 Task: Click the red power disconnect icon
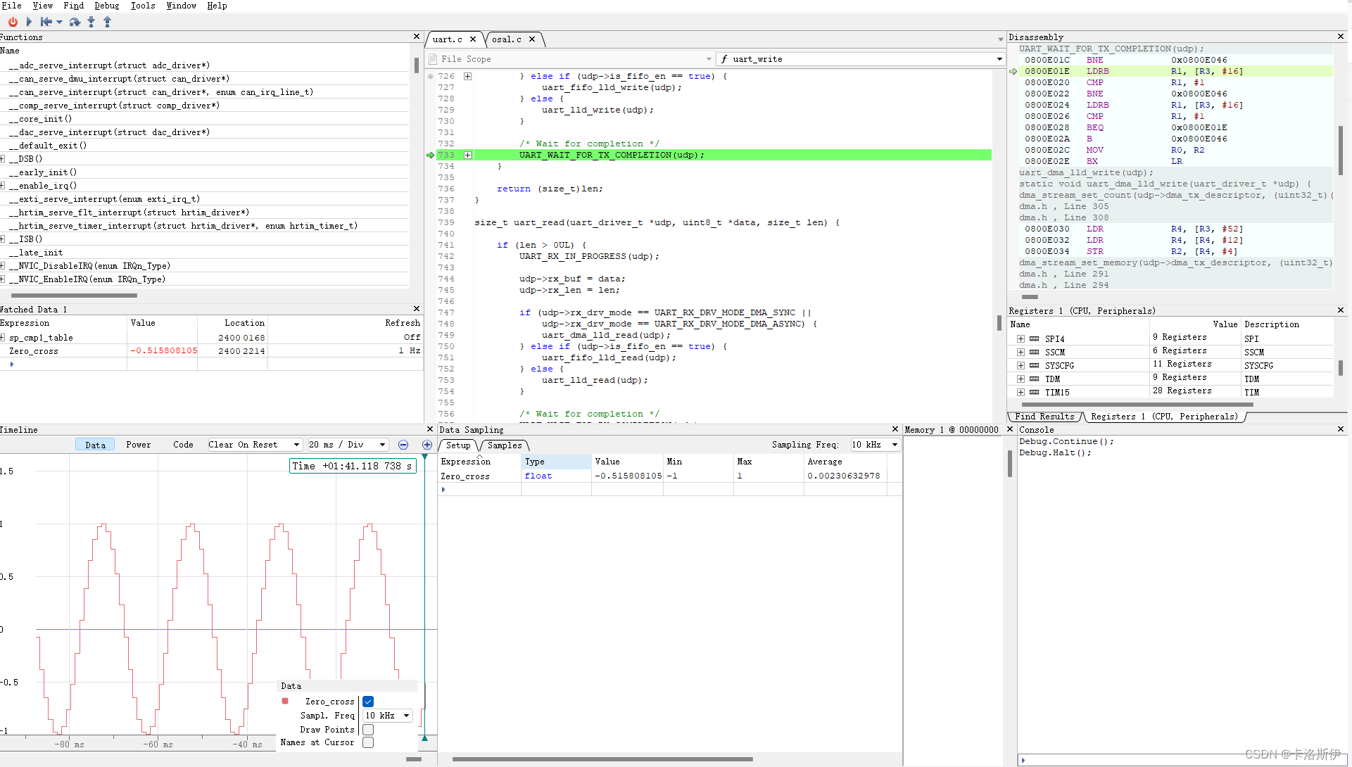[13, 22]
